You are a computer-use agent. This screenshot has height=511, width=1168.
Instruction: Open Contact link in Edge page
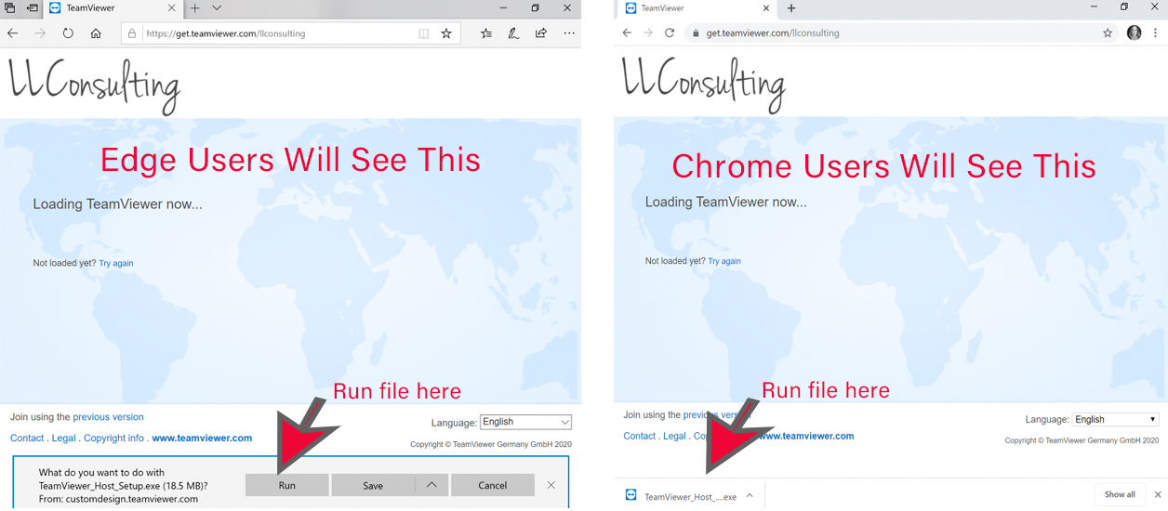coord(27,439)
